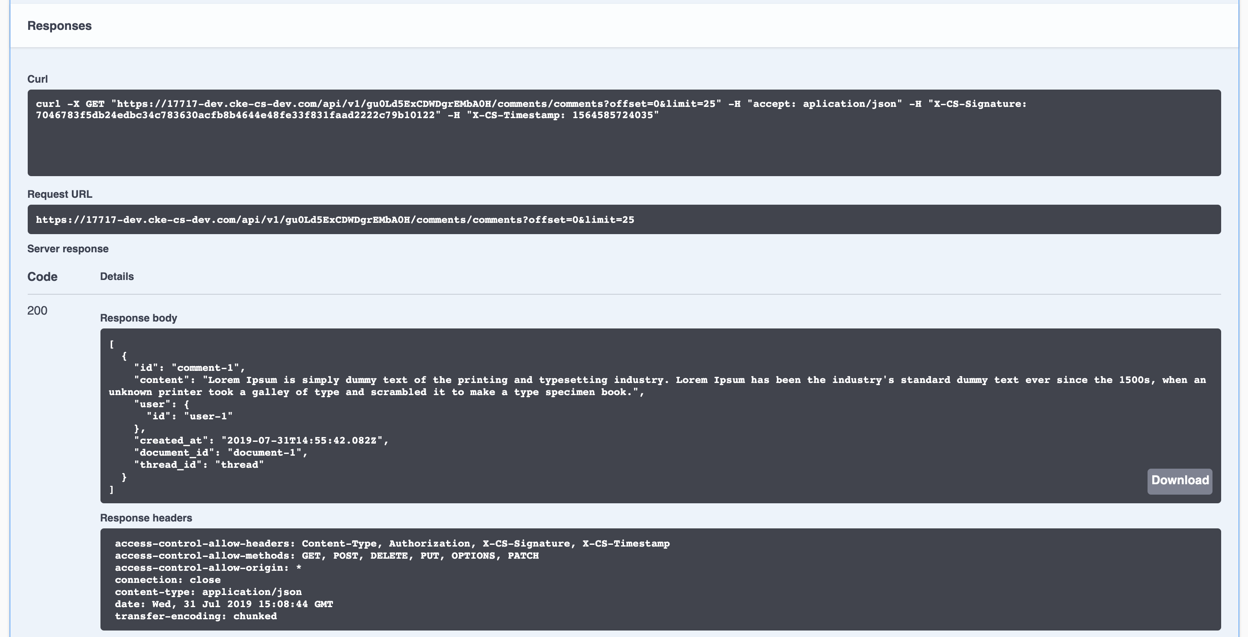Click the "user": { line
Viewport: 1248px width, 637px height.
coord(162,404)
